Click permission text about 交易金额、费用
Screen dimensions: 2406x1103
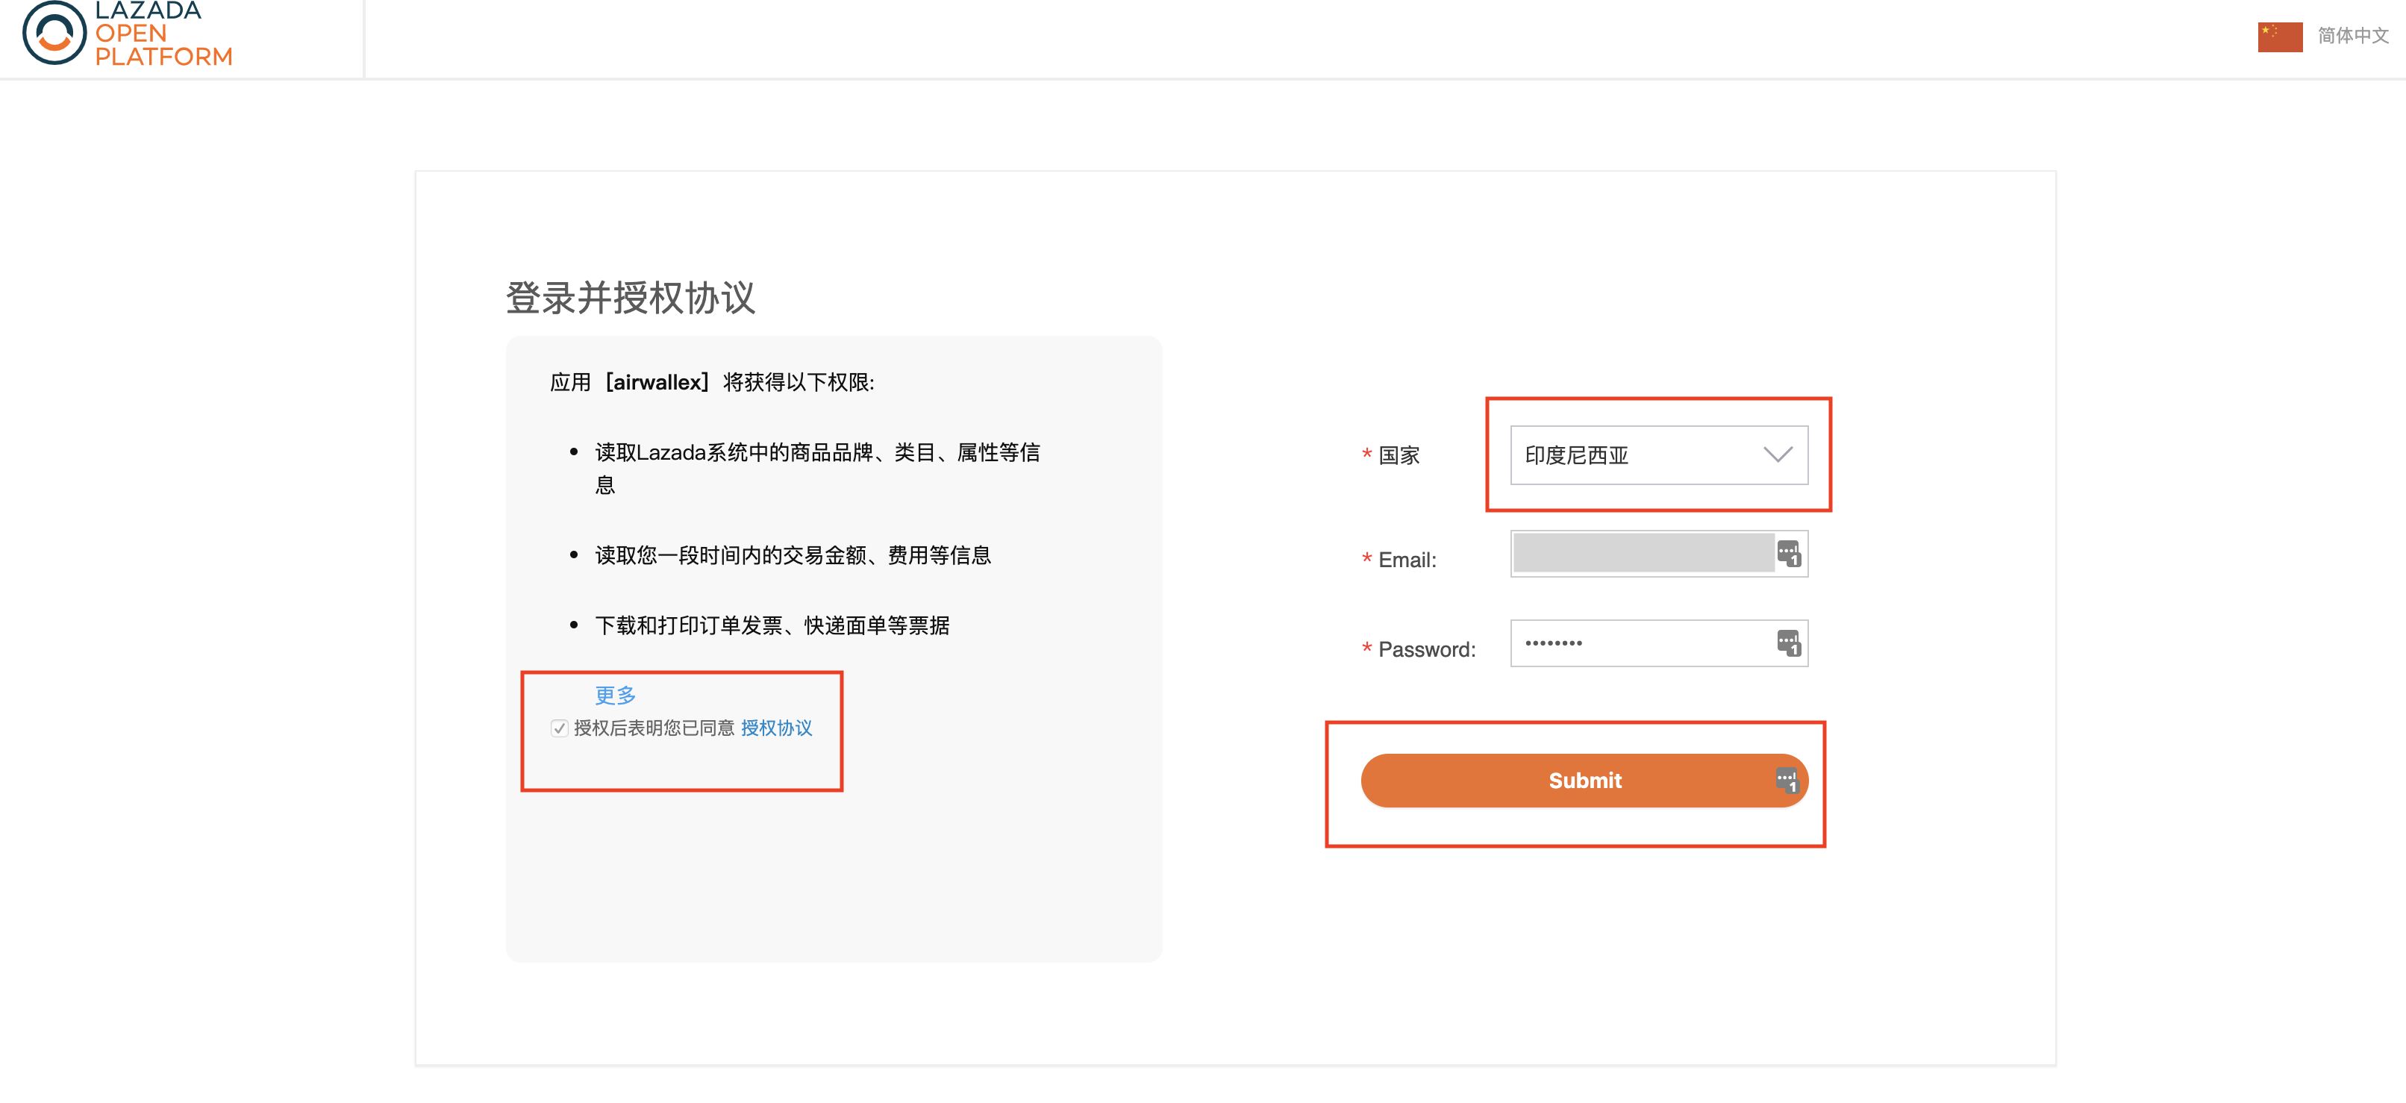click(793, 556)
